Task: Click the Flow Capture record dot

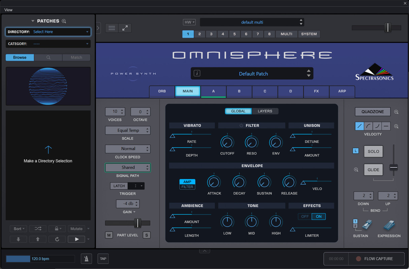Action: pyautogui.click(x=358, y=259)
